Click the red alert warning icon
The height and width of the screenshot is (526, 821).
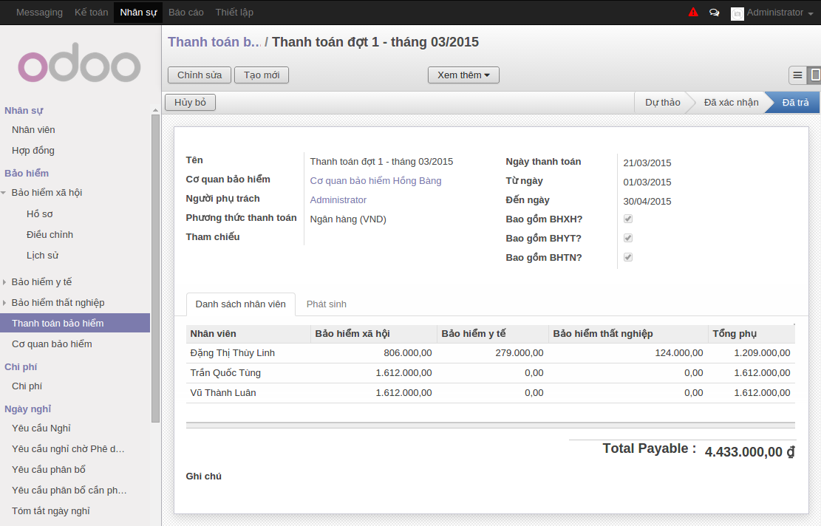coord(692,12)
